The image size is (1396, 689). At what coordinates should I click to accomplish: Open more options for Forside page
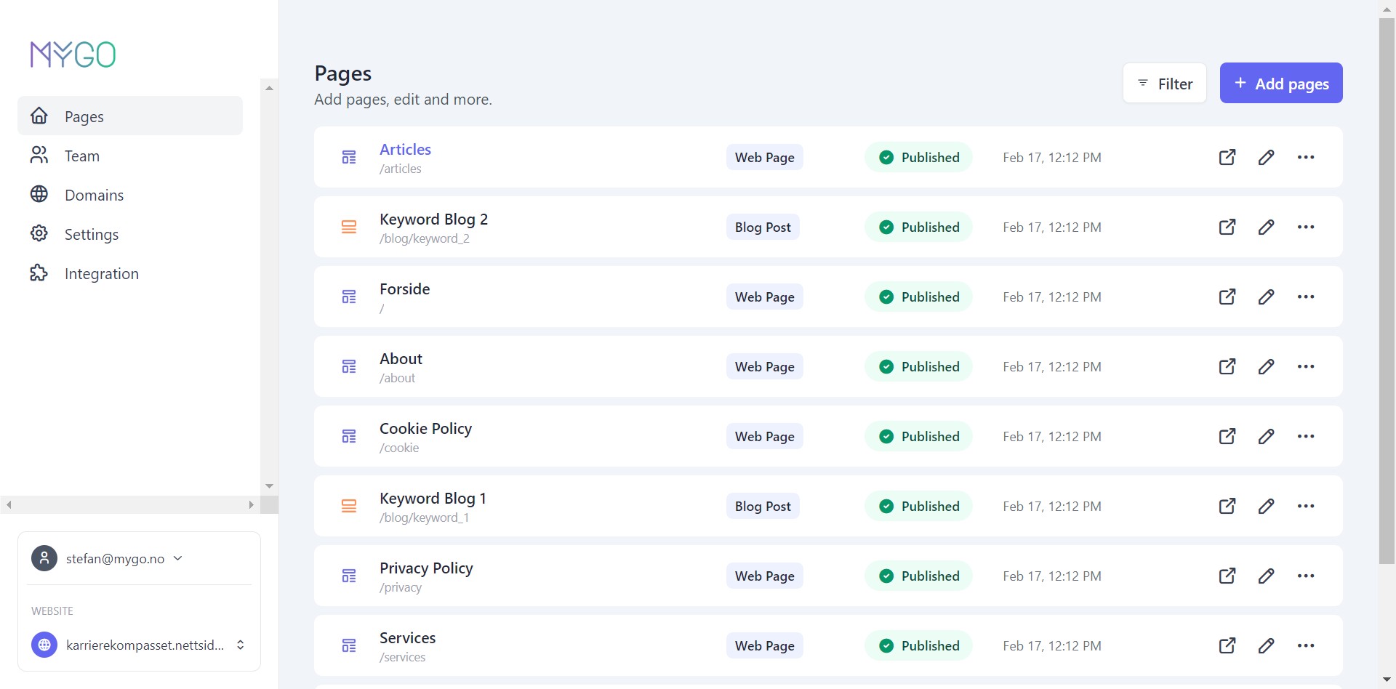coord(1305,297)
